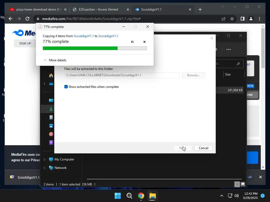This screenshot has height=202, width=270.
Task: Open Chrome profile icon
Action: 251,19
